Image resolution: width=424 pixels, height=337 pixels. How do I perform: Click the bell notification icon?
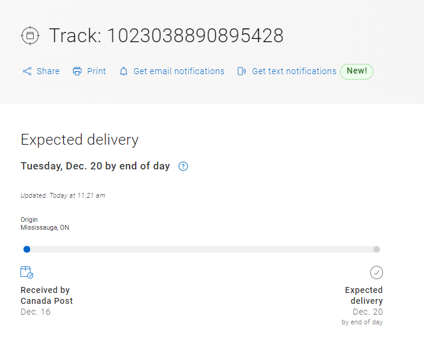pyautogui.click(x=124, y=71)
